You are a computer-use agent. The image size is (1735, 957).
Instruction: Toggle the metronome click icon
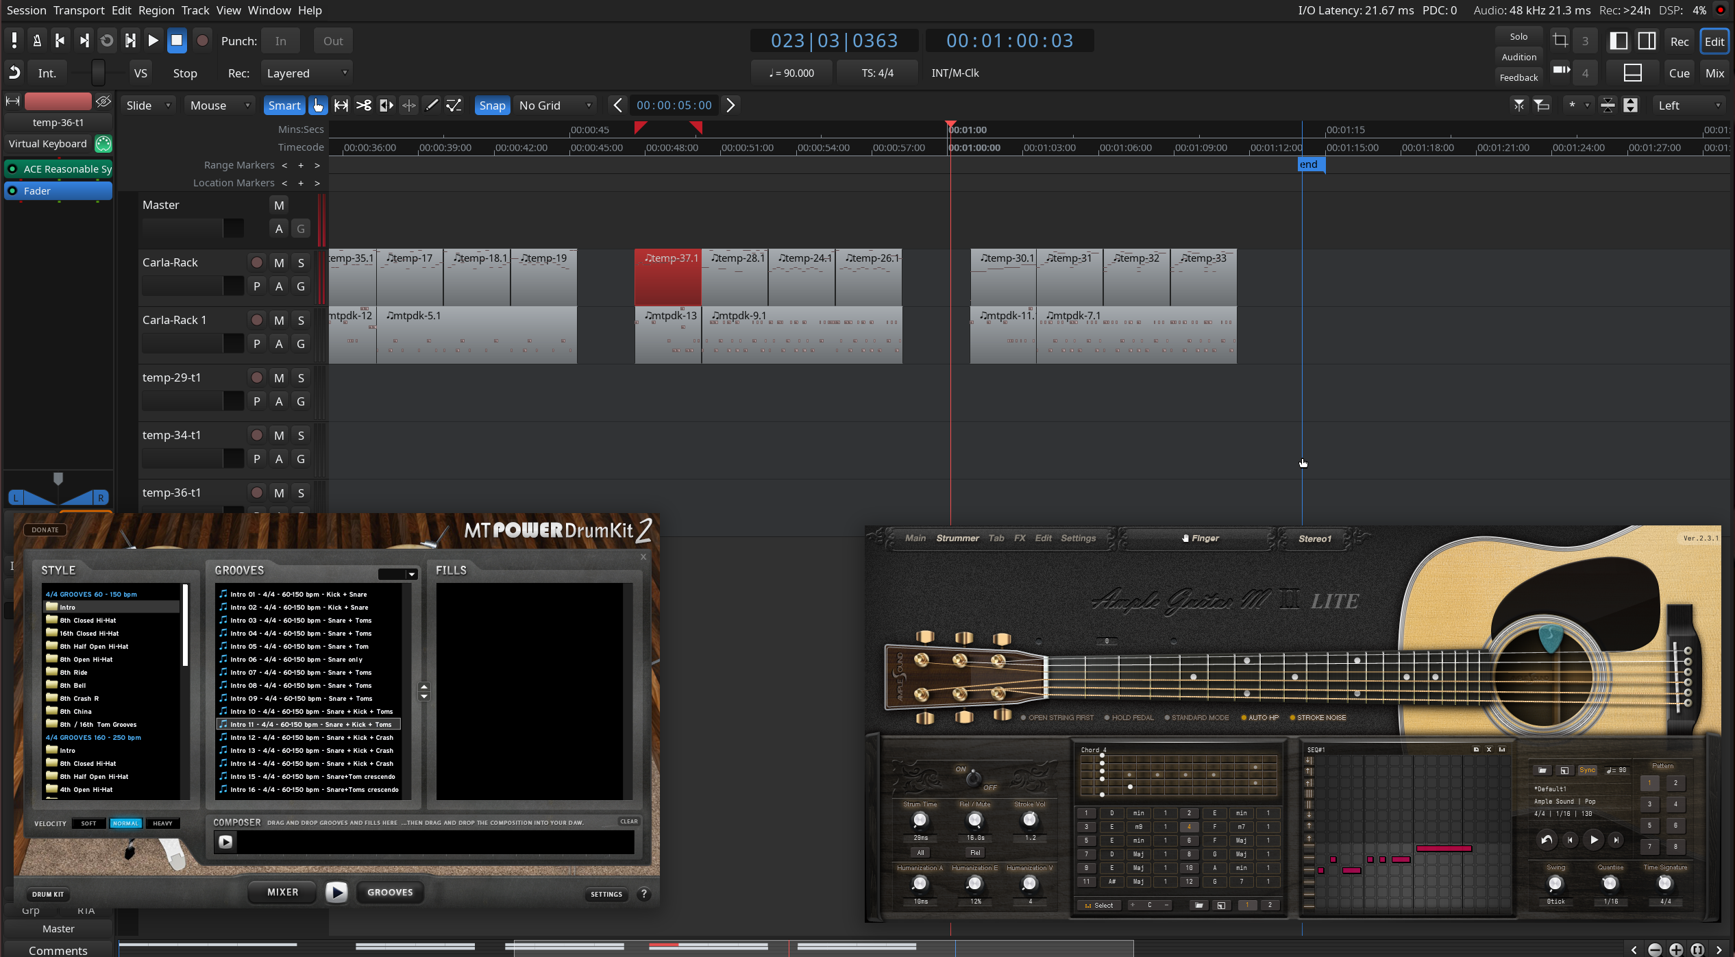coord(37,41)
